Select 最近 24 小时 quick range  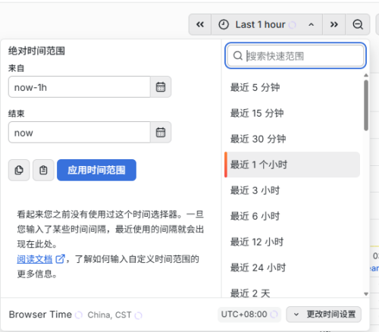coord(293,268)
